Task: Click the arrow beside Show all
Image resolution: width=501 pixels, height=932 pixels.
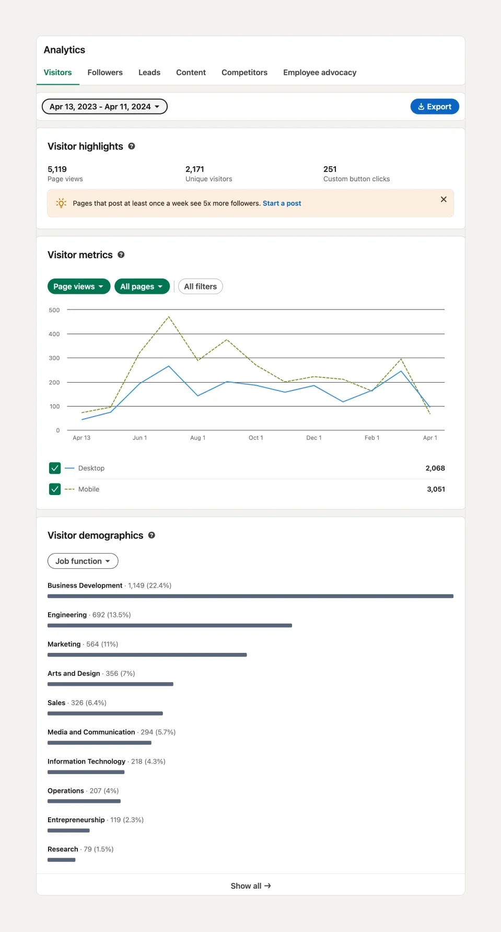Action: [x=267, y=886]
